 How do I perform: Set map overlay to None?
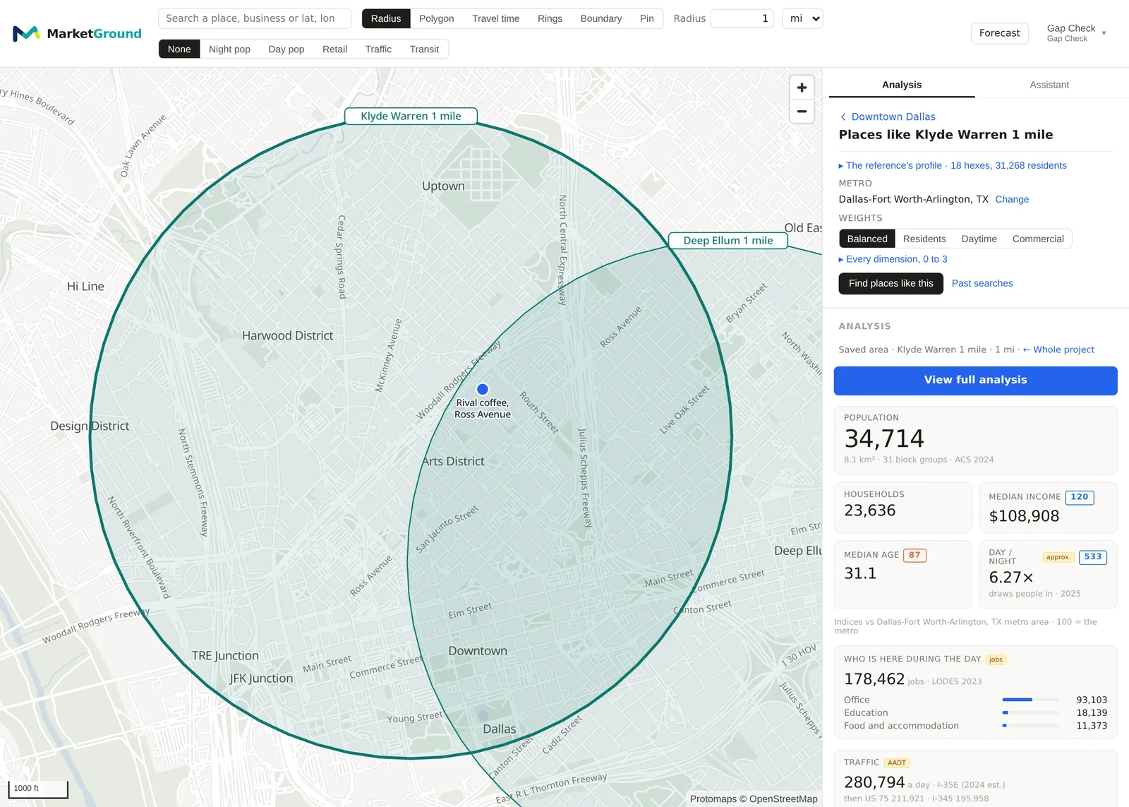[179, 49]
